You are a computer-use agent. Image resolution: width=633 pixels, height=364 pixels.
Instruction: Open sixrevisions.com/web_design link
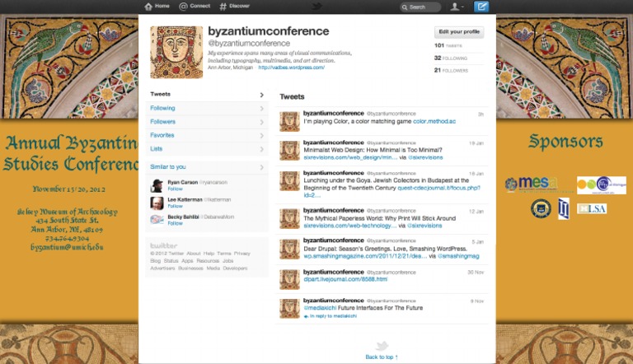pos(350,157)
